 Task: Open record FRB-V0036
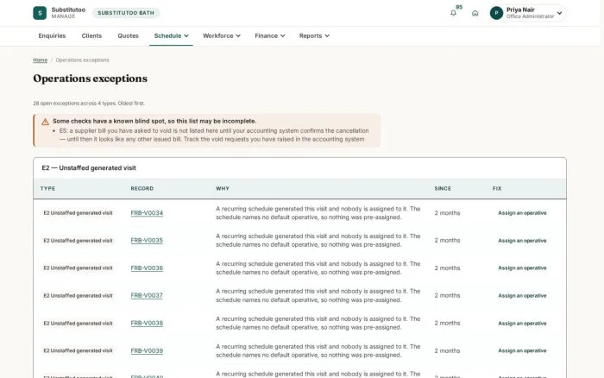(147, 268)
